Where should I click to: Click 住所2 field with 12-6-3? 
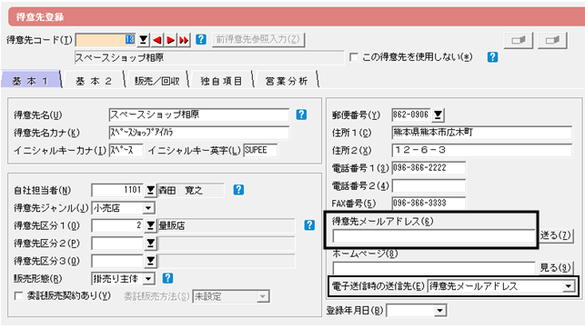click(481, 150)
